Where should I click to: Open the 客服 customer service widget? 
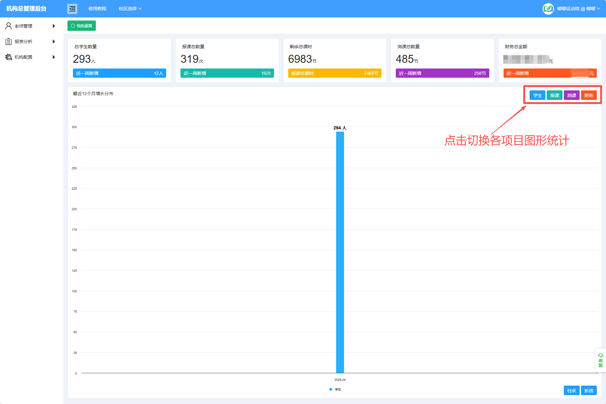coord(601,360)
